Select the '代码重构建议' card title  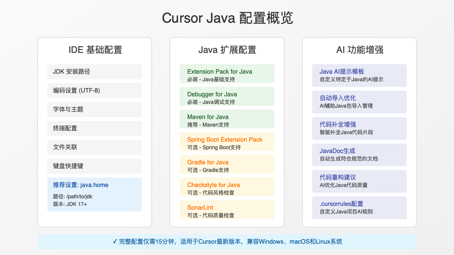pyautogui.click(x=338, y=177)
